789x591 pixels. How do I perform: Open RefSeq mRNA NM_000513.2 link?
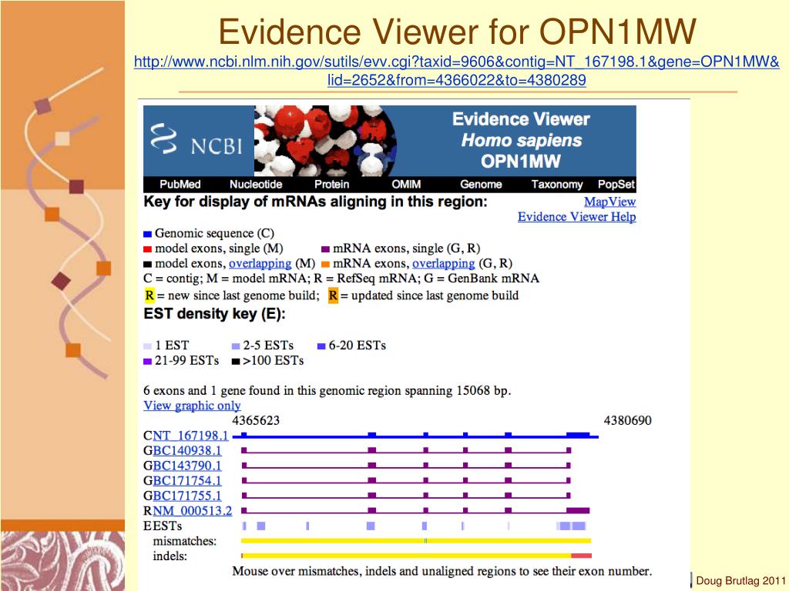click(192, 511)
